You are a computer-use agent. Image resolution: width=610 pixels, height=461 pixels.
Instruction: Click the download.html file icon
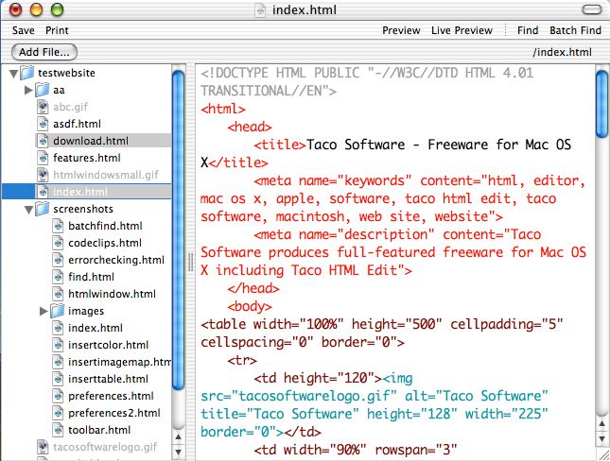(x=43, y=141)
